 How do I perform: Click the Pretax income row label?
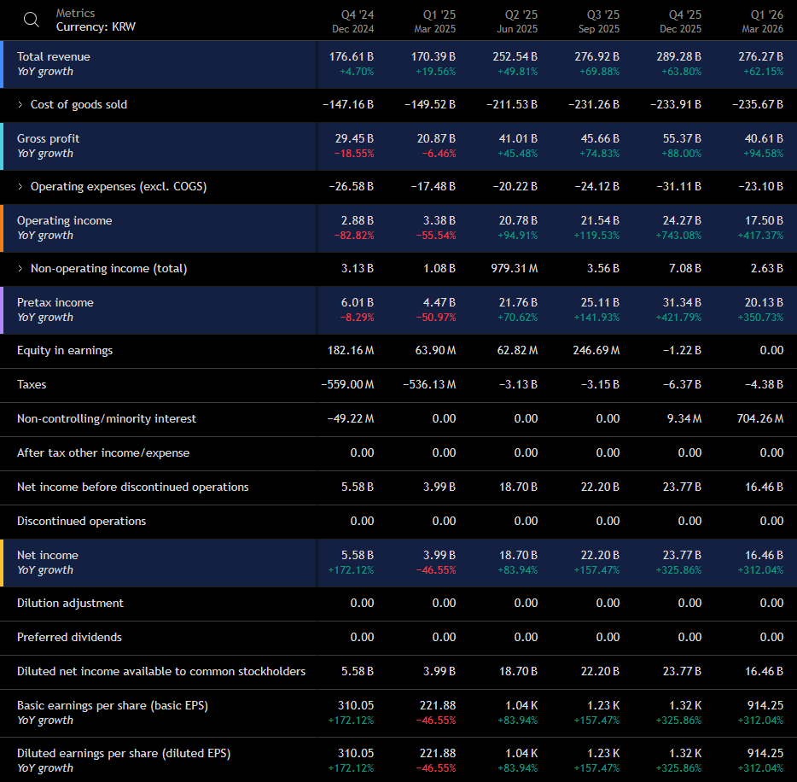55,302
